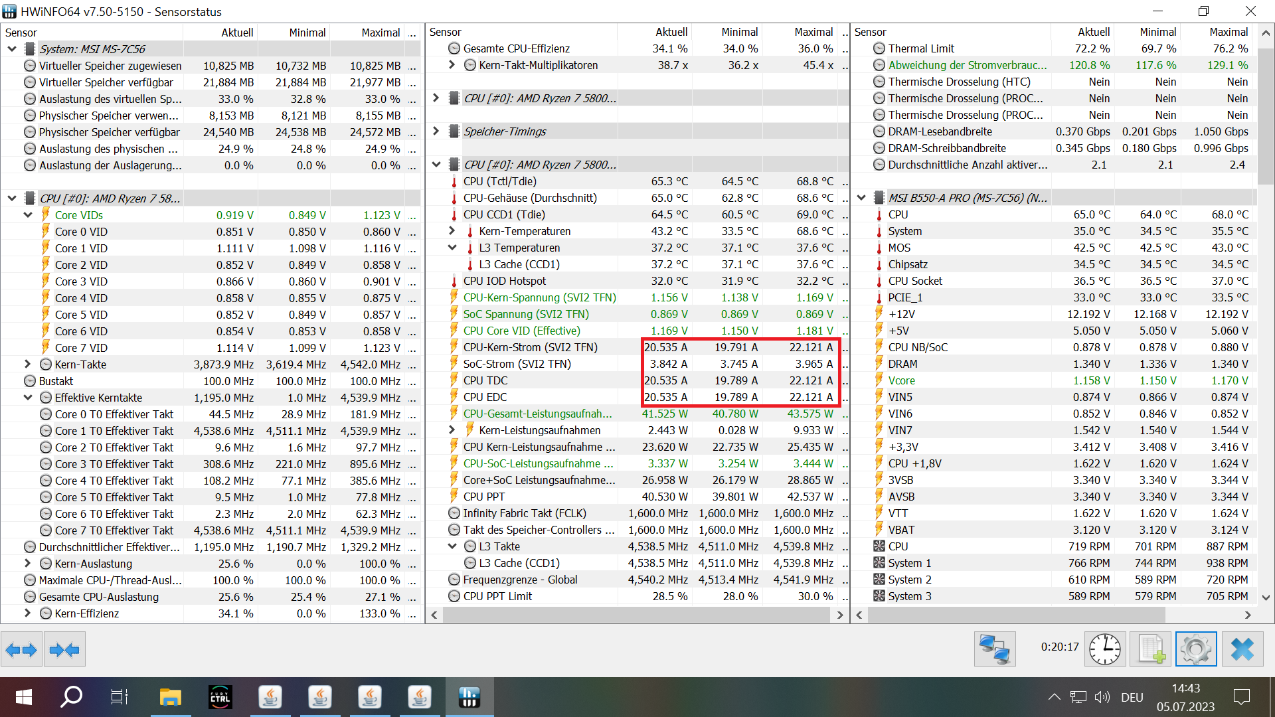Viewport: 1275px width, 717px height.
Task: Select the Vcore sensor row
Action: point(901,380)
